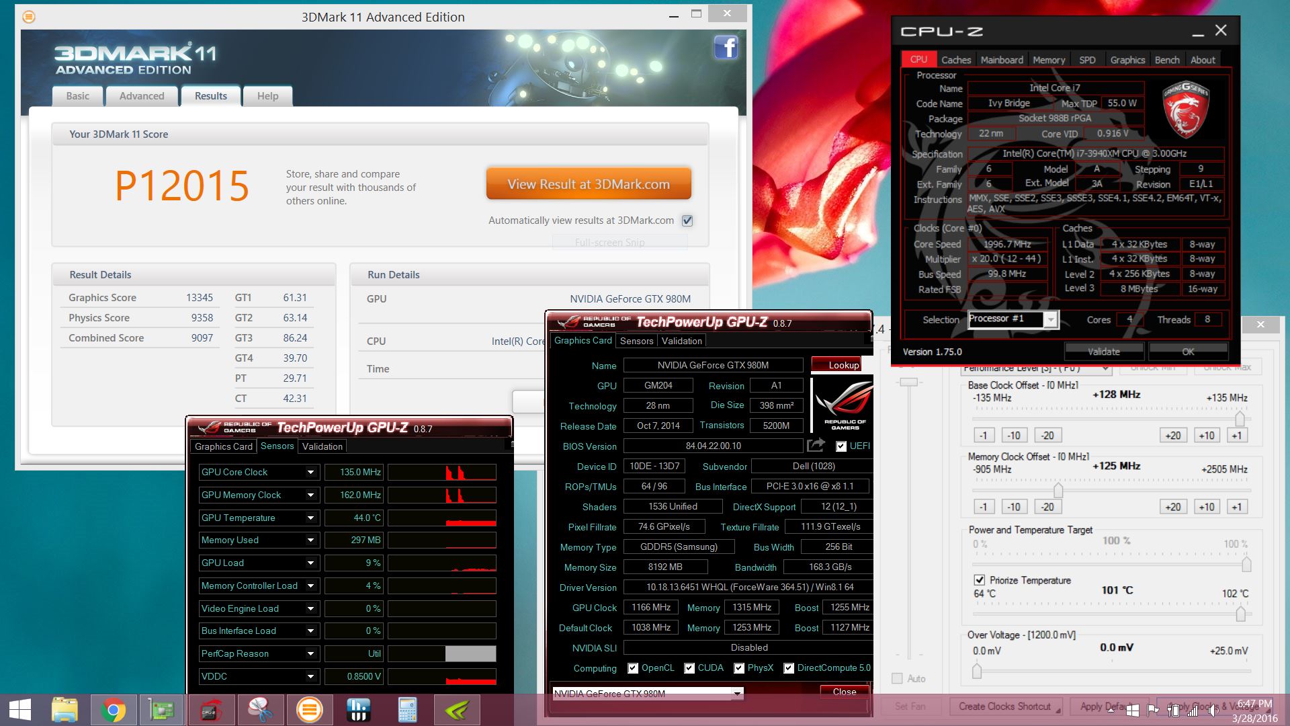Click the GPU-Z Driver Version field

pyautogui.click(x=748, y=587)
